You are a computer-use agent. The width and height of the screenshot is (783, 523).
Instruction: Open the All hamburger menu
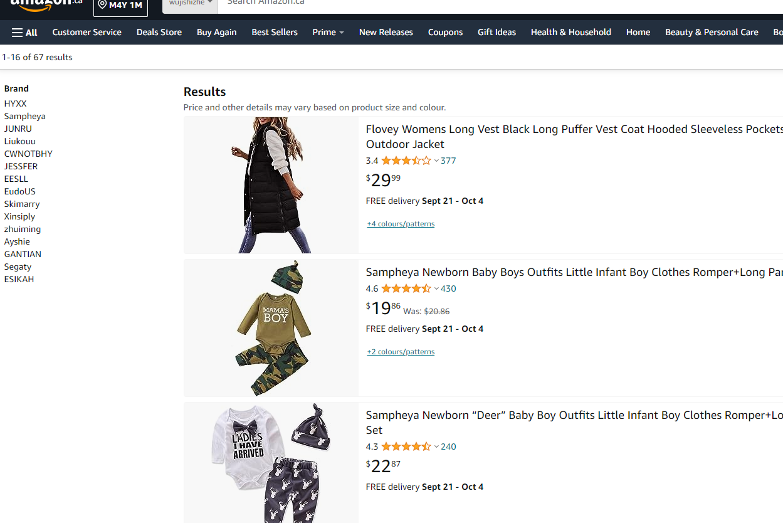[24, 33]
